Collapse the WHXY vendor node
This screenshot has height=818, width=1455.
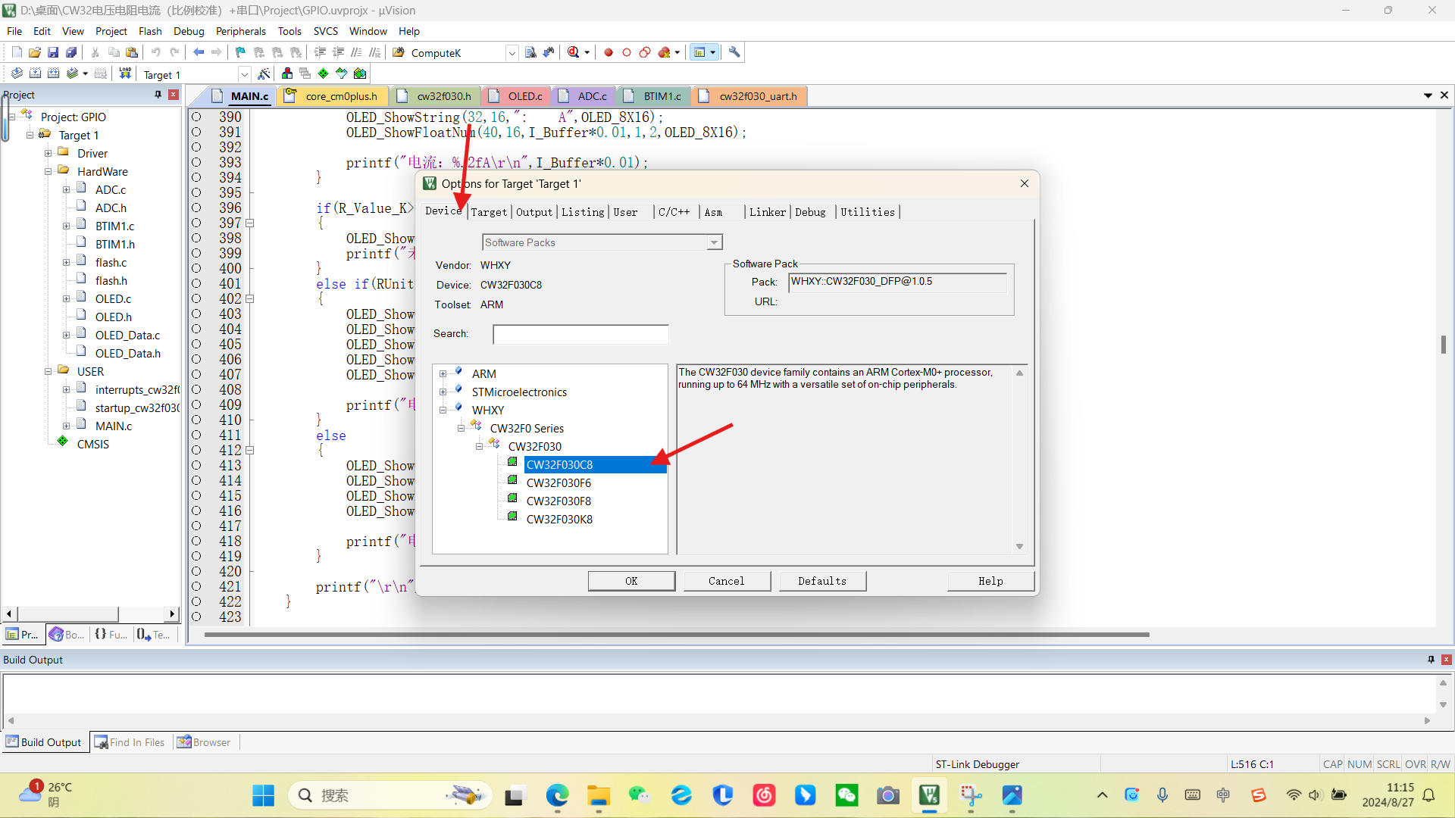tap(443, 411)
